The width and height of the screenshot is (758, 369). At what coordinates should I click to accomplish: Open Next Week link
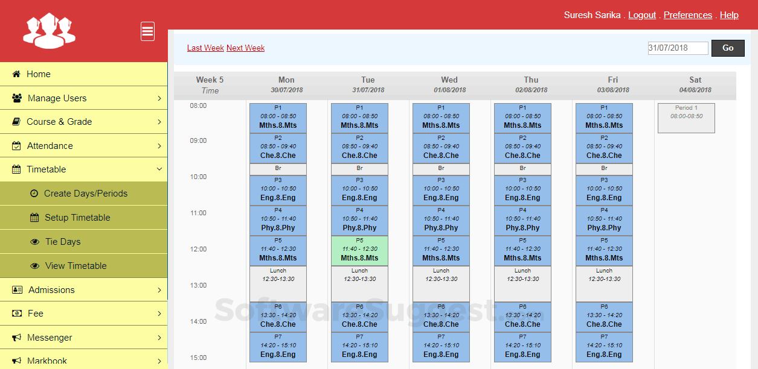(245, 47)
